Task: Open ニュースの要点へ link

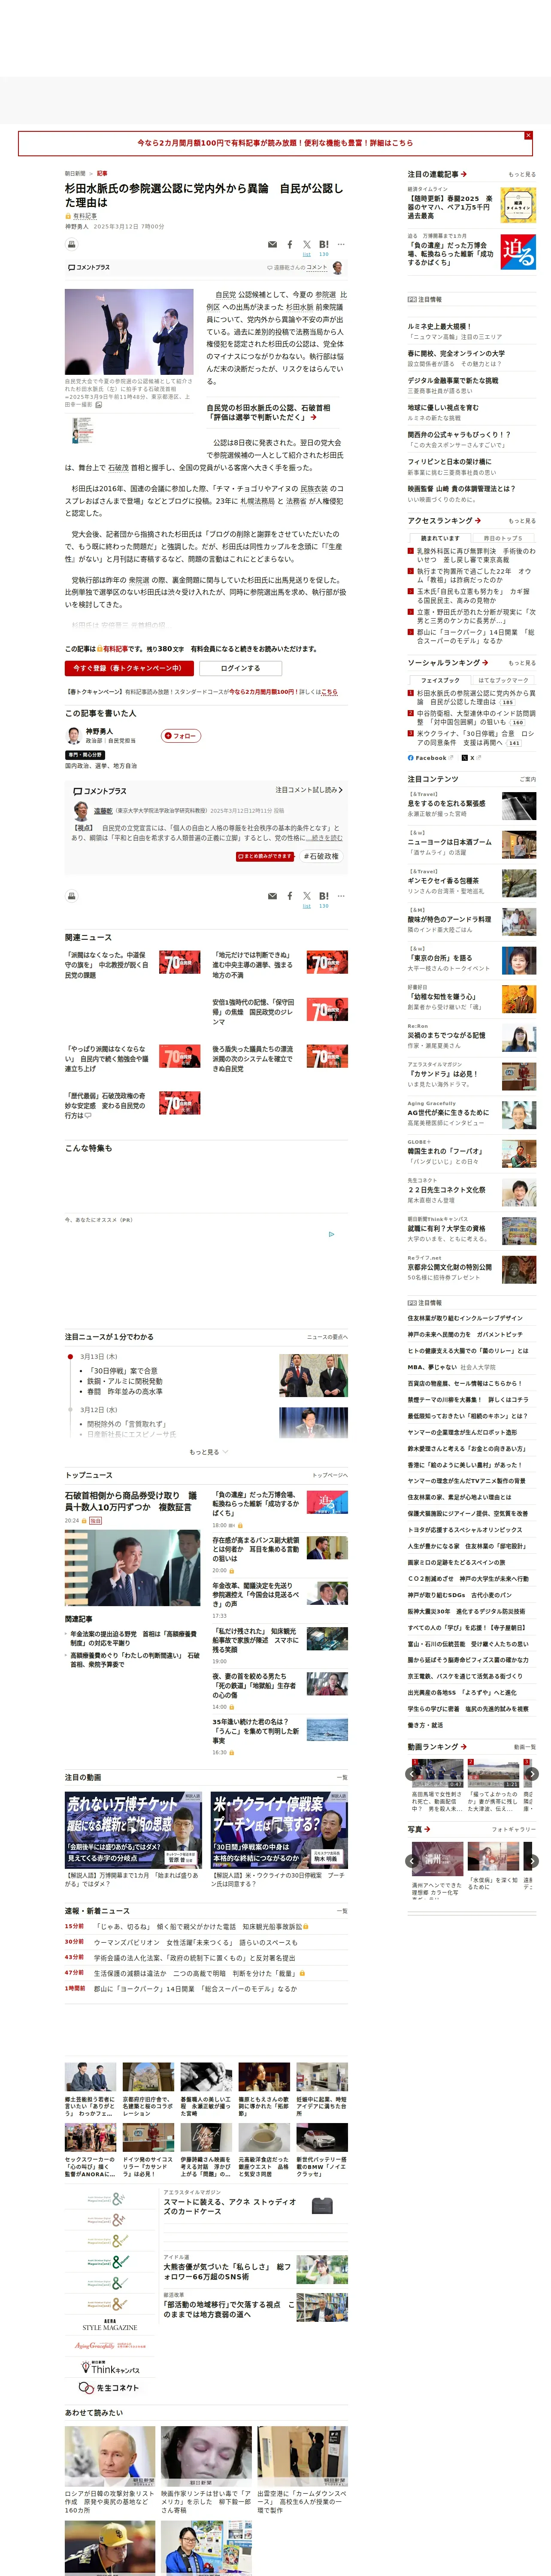Action: 327,1337
